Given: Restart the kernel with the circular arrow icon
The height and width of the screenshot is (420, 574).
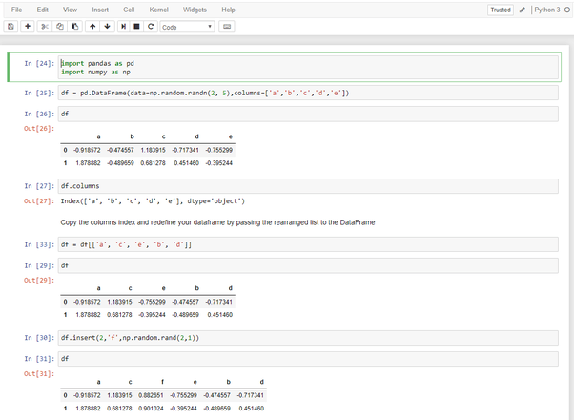Looking at the screenshot, I should (x=151, y=27).
